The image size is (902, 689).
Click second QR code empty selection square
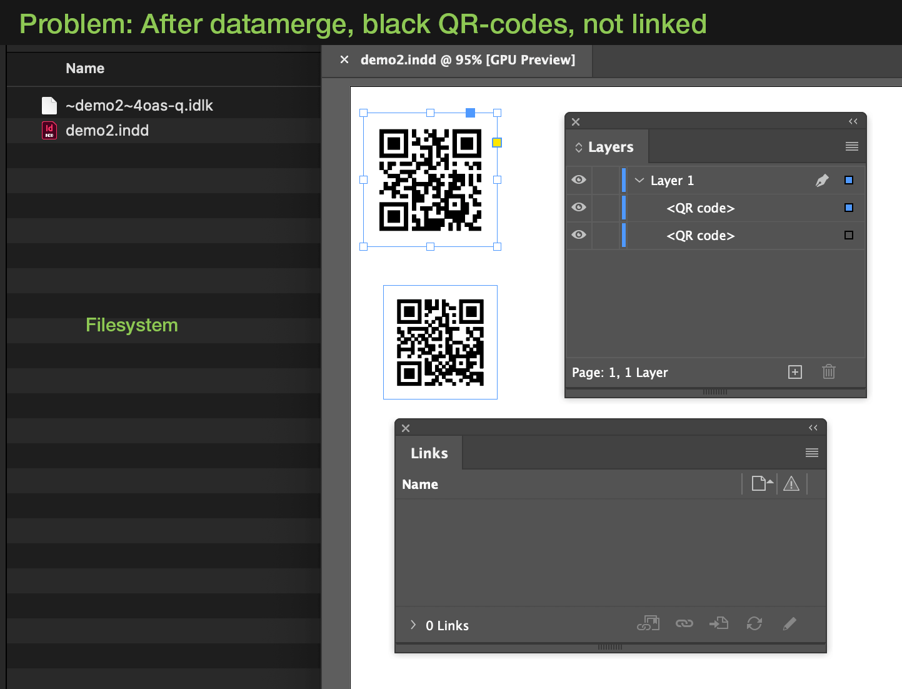coord(849,235)
